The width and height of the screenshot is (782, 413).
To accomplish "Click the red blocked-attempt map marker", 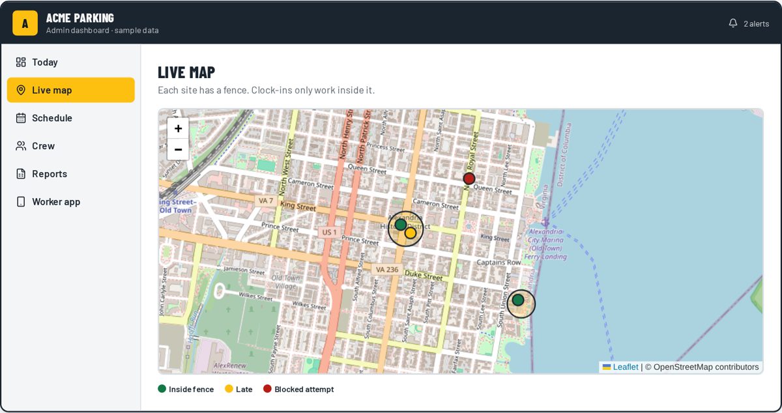I will [x=469, y=178].
